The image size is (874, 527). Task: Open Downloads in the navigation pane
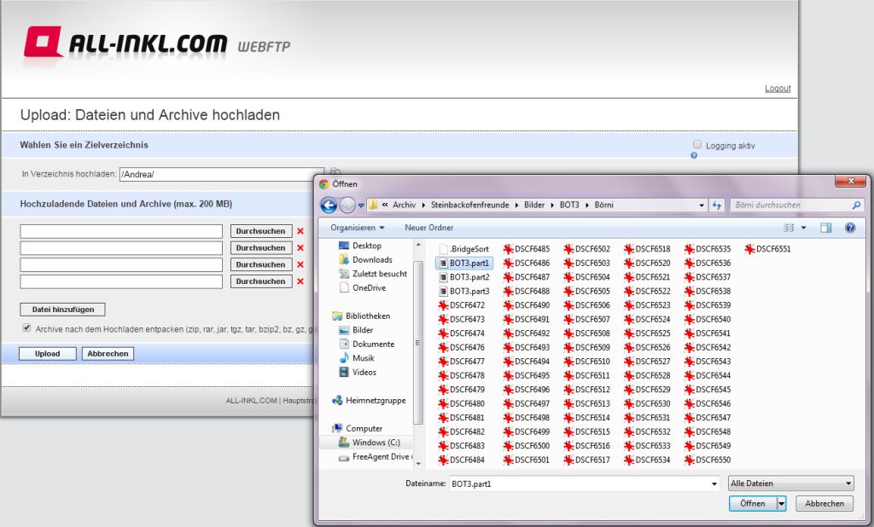(371, 259)
